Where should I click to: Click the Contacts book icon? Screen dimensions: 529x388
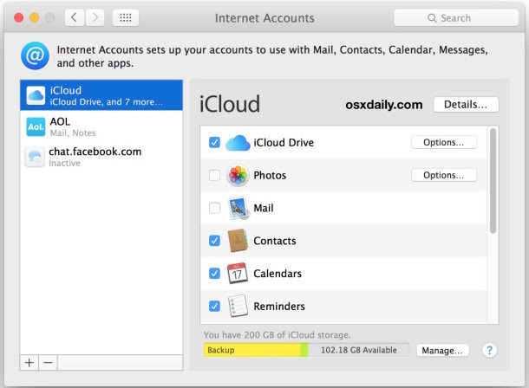coord(238,241)
